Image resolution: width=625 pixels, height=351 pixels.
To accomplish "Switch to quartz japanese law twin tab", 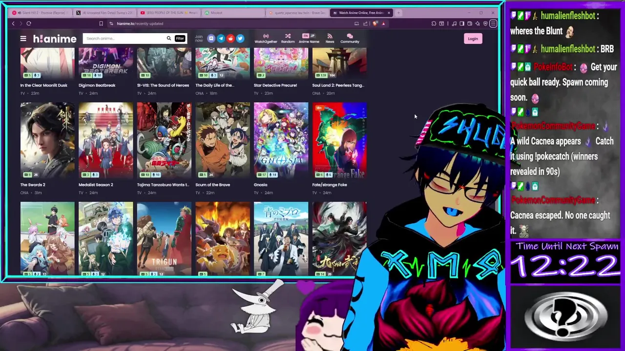I will click(296, 13).
